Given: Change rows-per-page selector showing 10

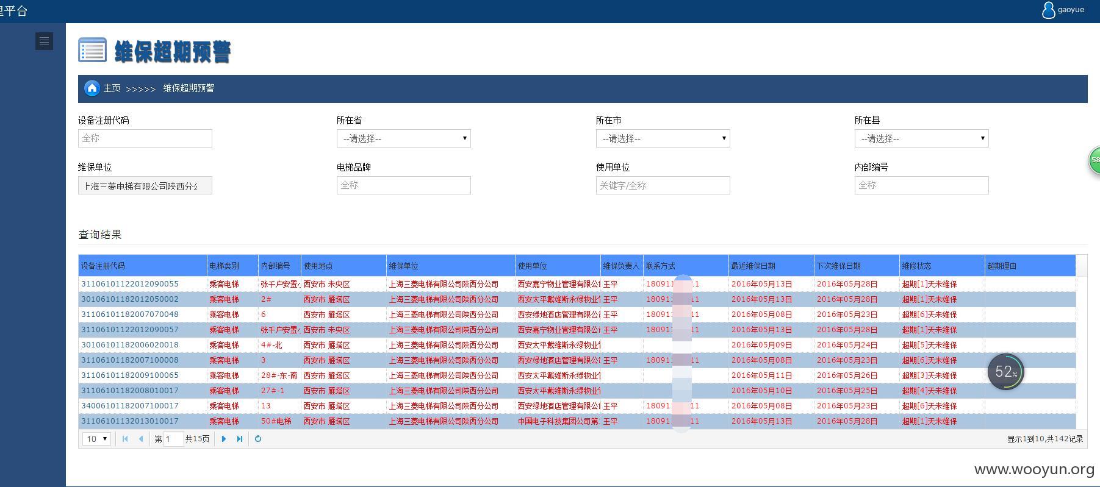Looking at the screenshot, I should [x=96, y=439].
